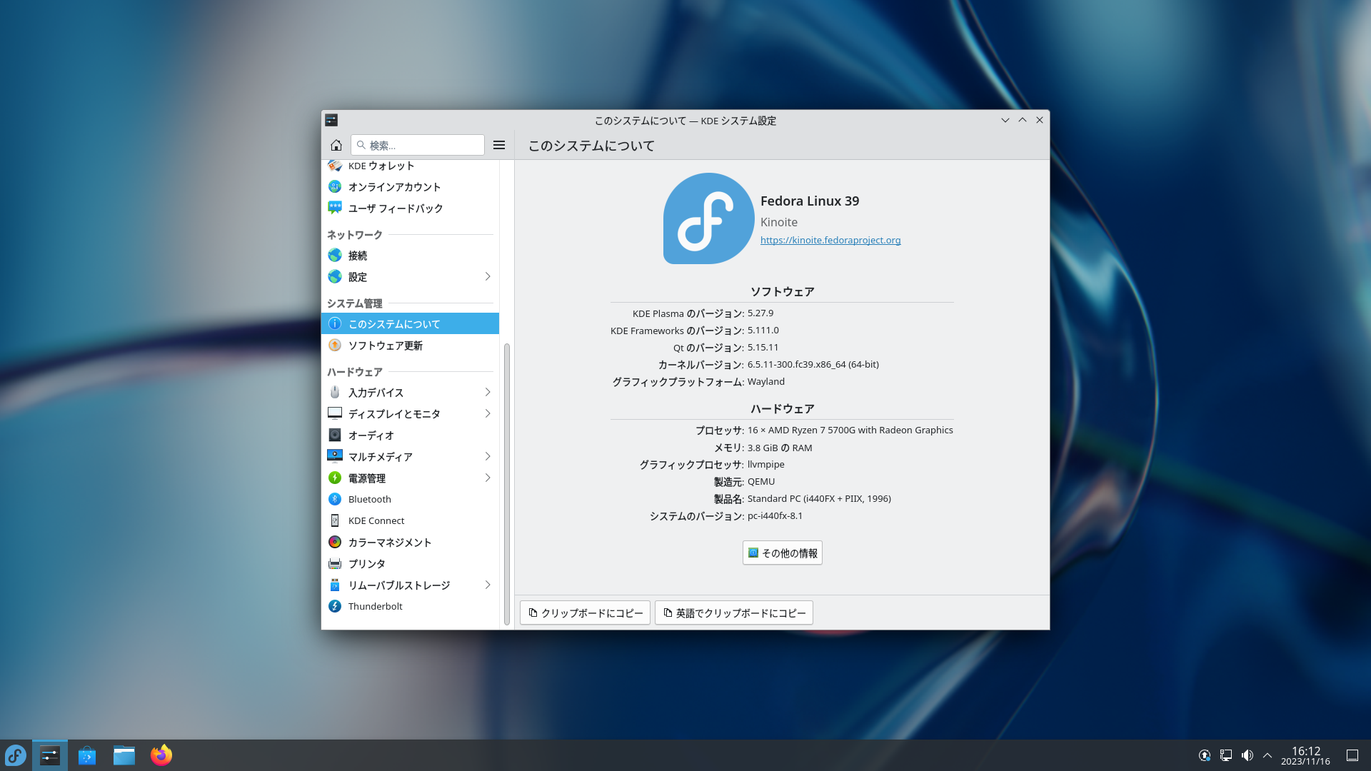
Task: Open the プリンタ printer settings
Action: tap(366, 564)
